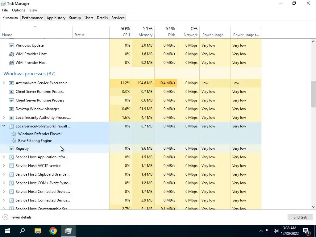This screenshot has width=316, height=237.
Task: Sort by the Status column header
Action: tap(91, 32)
